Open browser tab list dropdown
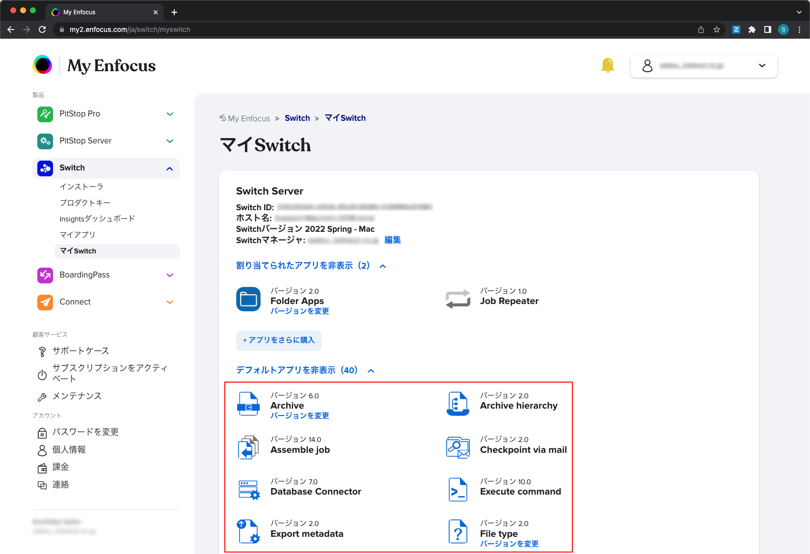The width and height of the screenshot is (810, 554). point(799,12)
